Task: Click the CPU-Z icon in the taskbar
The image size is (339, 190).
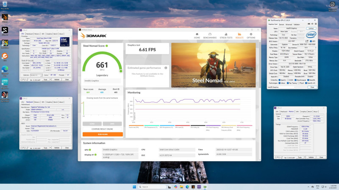Action: click(199, 187)
